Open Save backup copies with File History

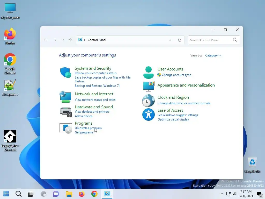(102, 79)
